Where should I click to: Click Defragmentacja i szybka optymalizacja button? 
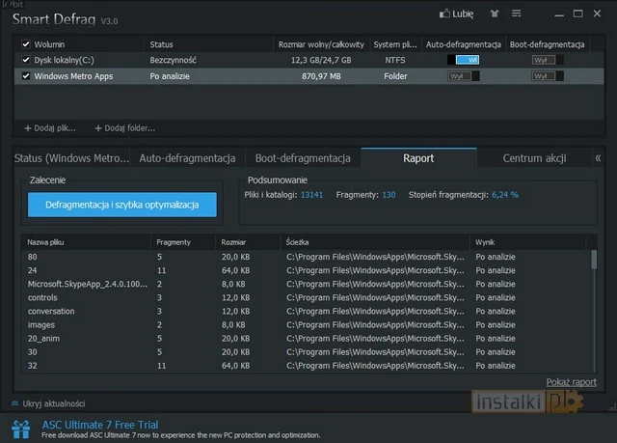point(122,205)
